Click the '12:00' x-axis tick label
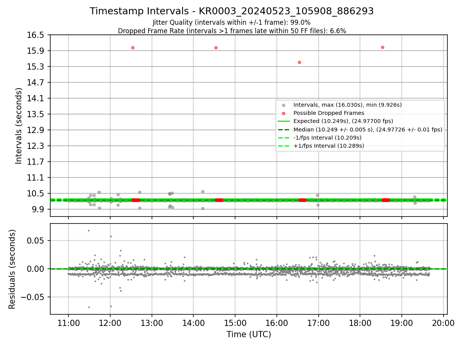Image resolution: width=464 pixels, height=348 pixels. click(x=110, y=323)
